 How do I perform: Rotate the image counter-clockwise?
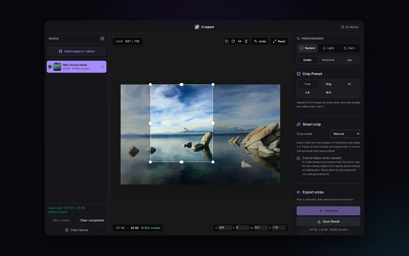tap(226, 41)
